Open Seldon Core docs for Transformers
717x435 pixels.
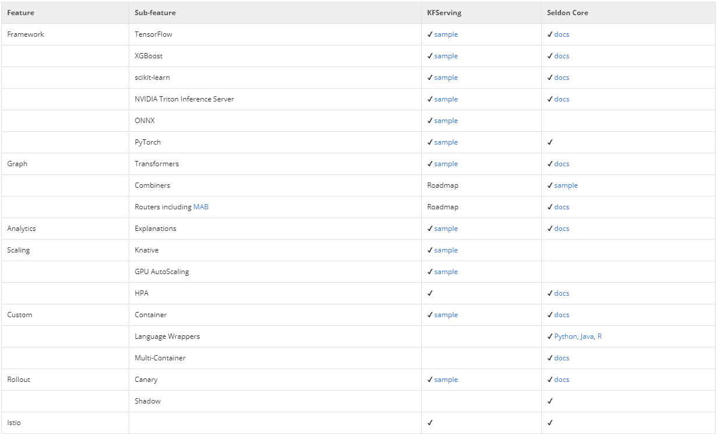pos(561,164)
